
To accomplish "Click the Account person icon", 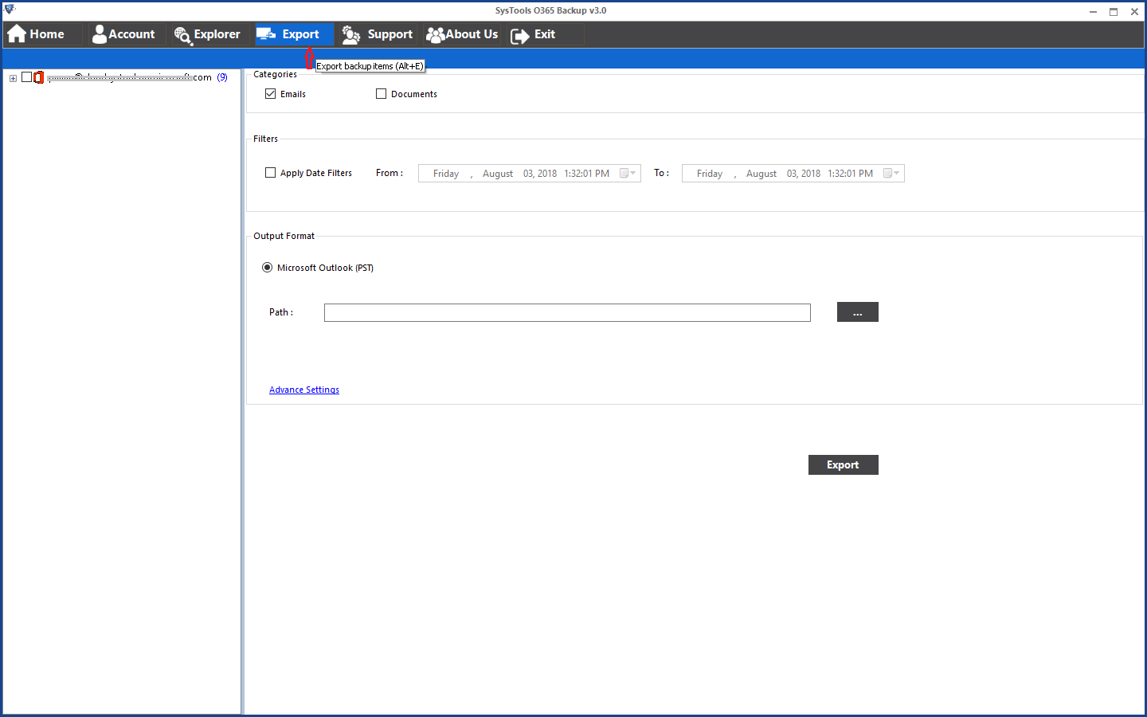I will tap(99, 34).
